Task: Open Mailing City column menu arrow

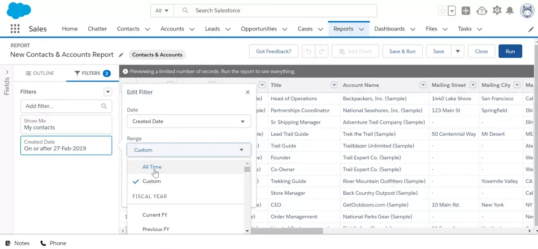Action: [x=517, y=85]
